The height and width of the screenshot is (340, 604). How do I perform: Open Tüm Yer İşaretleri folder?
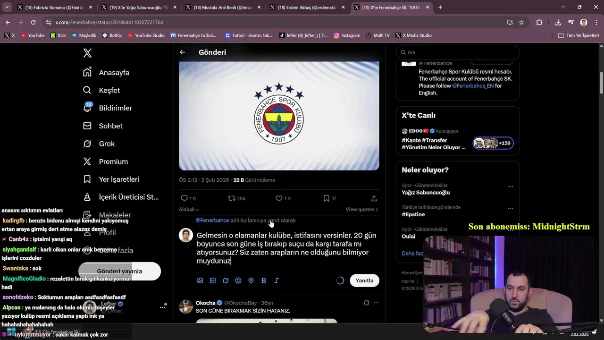click(579, 35)
